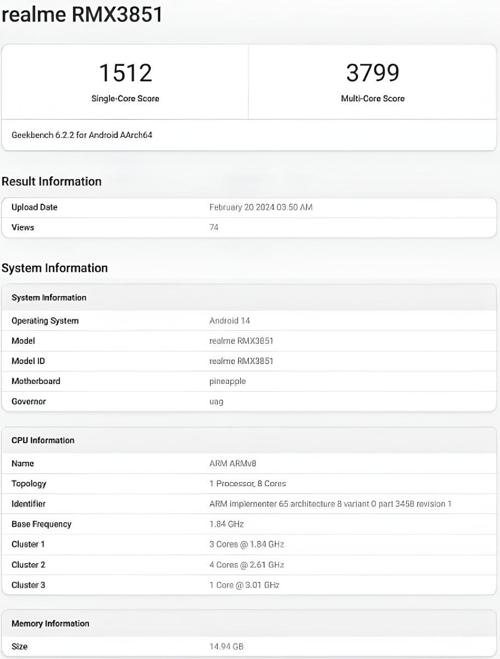Select the 4 Cores @ 2.61 GHz value
The image size is (500, 659).
coord(247,565)
